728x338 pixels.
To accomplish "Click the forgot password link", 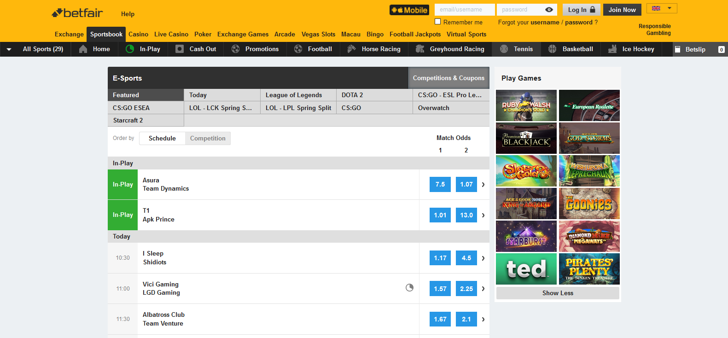I will click(x=579, y=22).
